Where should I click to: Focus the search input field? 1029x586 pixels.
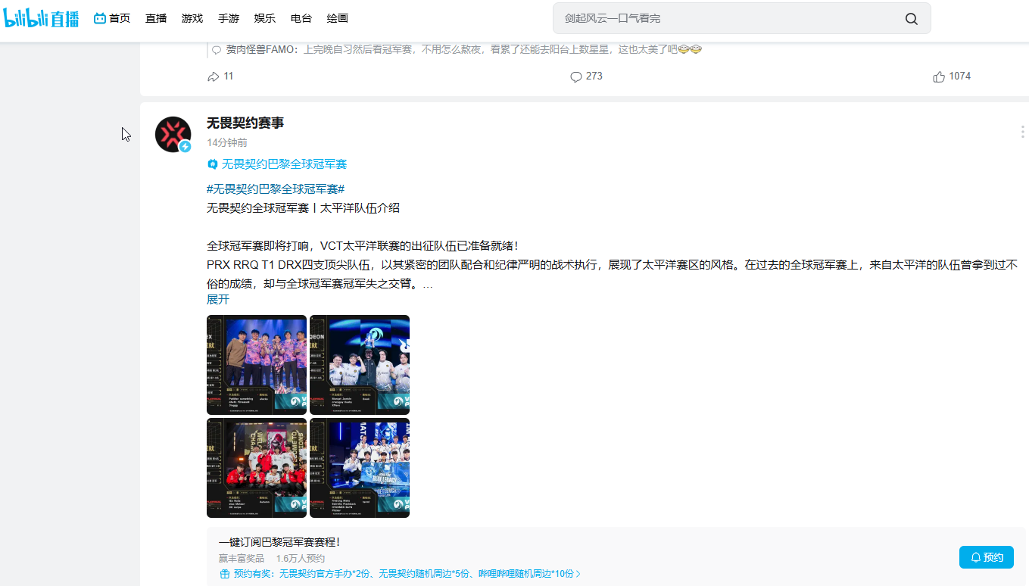[727, 18]
